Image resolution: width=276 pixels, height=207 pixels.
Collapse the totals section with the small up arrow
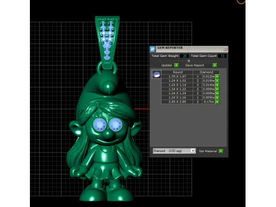[189, 60]
